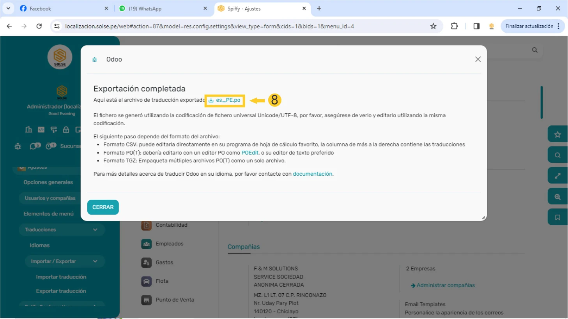This screenshot has height=319, width=568.
Task: Click the floating star favorites button
Action: click(x=557, y=134)
